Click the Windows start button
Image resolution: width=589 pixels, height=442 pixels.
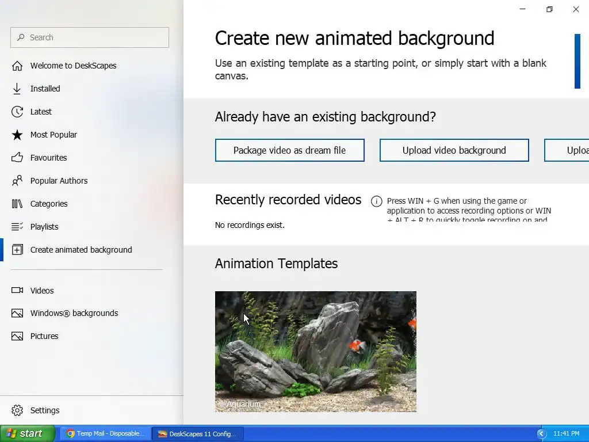coord(28,433)
